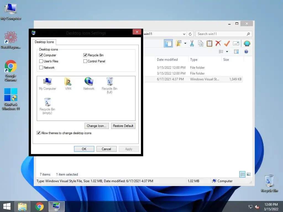Image resolution: width=283 pixels, height=212 pixels.
Task: Enable the Control Panel checkbox
Action: click(85, 61)
